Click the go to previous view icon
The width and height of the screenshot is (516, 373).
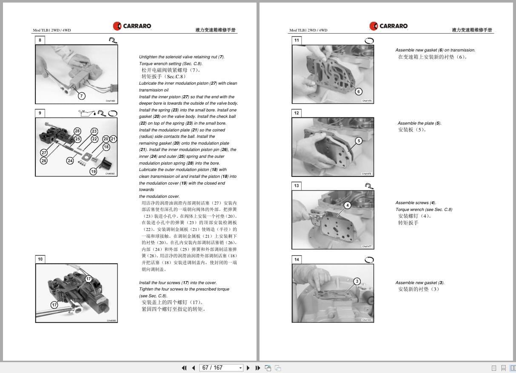tap(268, 368)
